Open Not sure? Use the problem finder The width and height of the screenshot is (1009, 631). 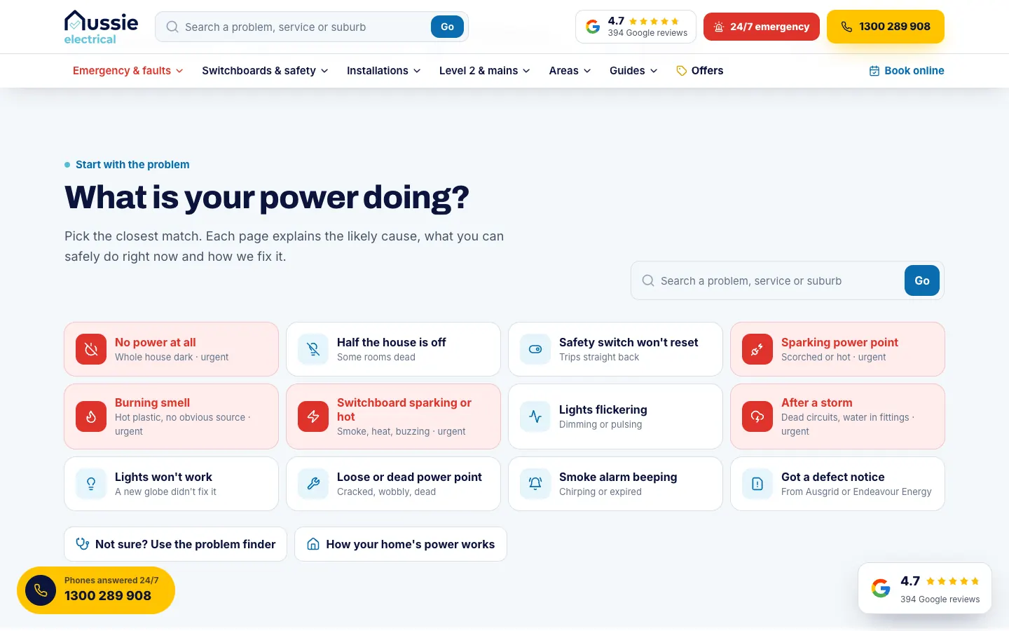(x=175, y=544)
